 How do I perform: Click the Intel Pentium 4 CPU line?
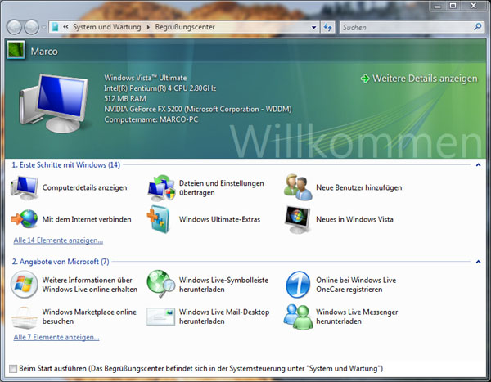[160, 88]
